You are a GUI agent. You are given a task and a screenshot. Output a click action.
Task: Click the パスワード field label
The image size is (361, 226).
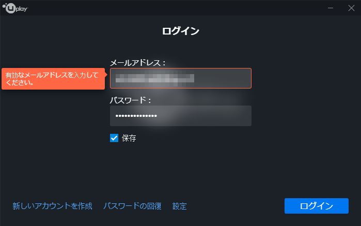[130, 100]
